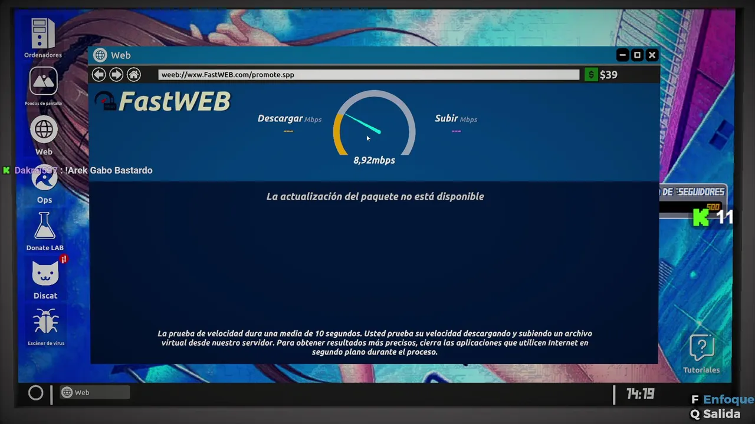The width and height of the screenshot is (755, 424).
Task: Open the Tutoriales help icon
Action: [x=701, y=354]
